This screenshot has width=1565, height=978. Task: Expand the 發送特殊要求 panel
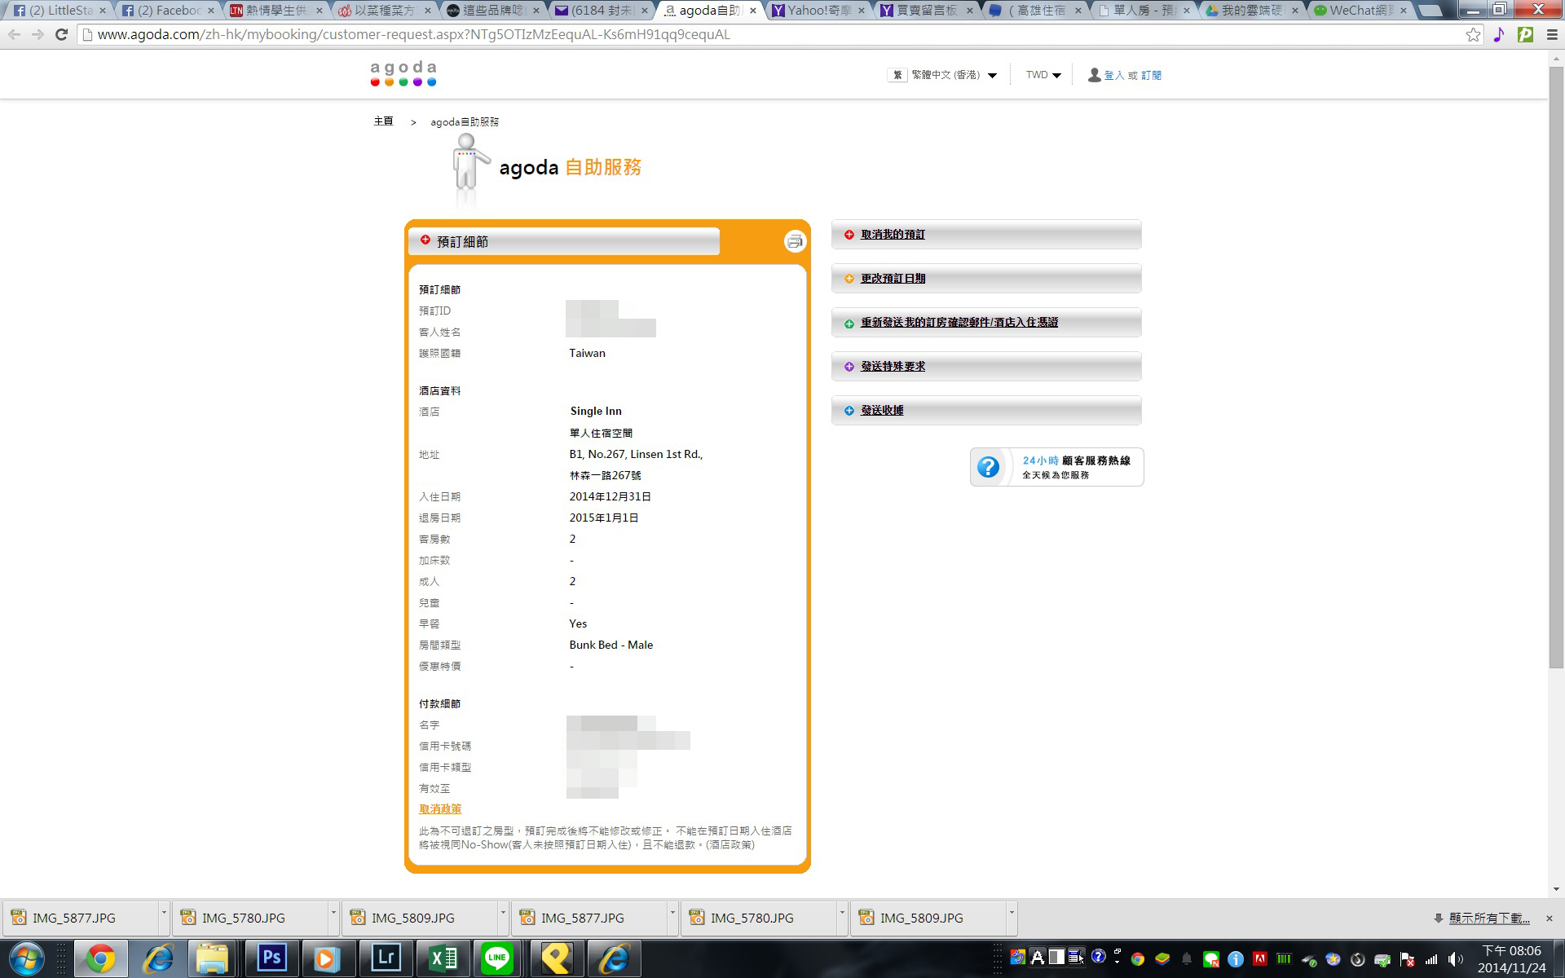click(893, 367)
